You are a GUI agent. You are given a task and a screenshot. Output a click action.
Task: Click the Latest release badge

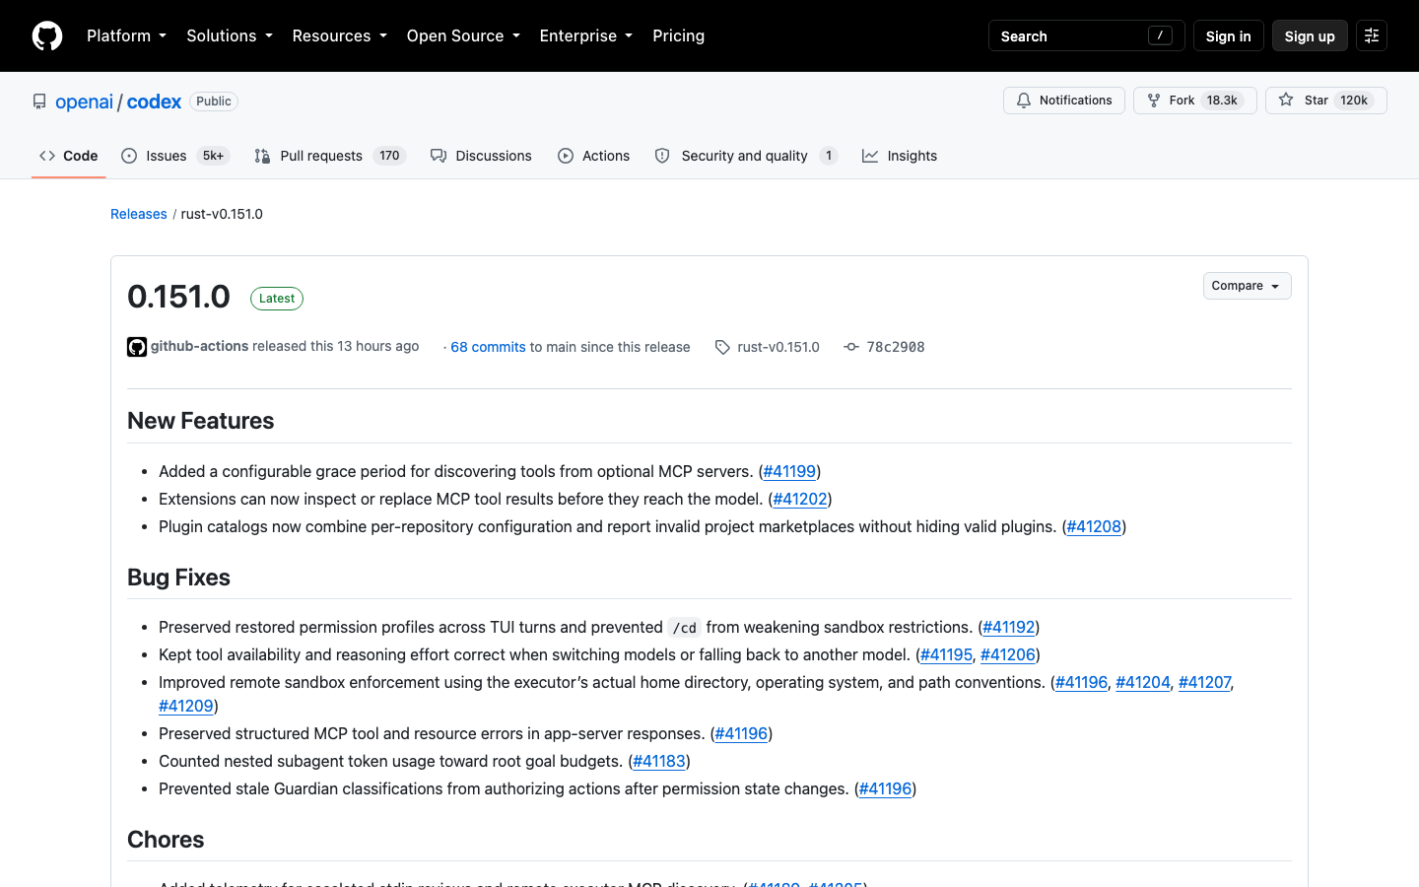(277, 299)
